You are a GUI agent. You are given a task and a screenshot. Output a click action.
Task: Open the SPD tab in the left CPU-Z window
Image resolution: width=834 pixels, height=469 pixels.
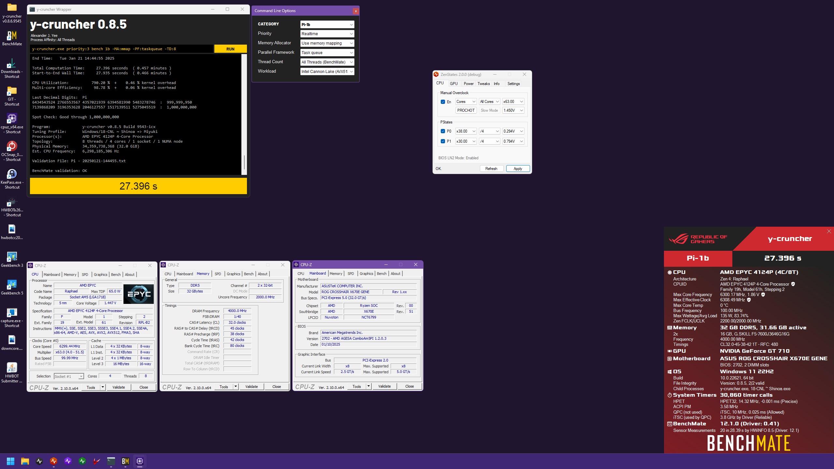click(85, 275)
